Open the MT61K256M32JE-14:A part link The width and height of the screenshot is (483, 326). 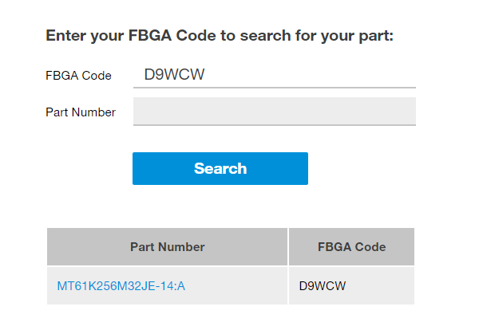coord(121,285)
